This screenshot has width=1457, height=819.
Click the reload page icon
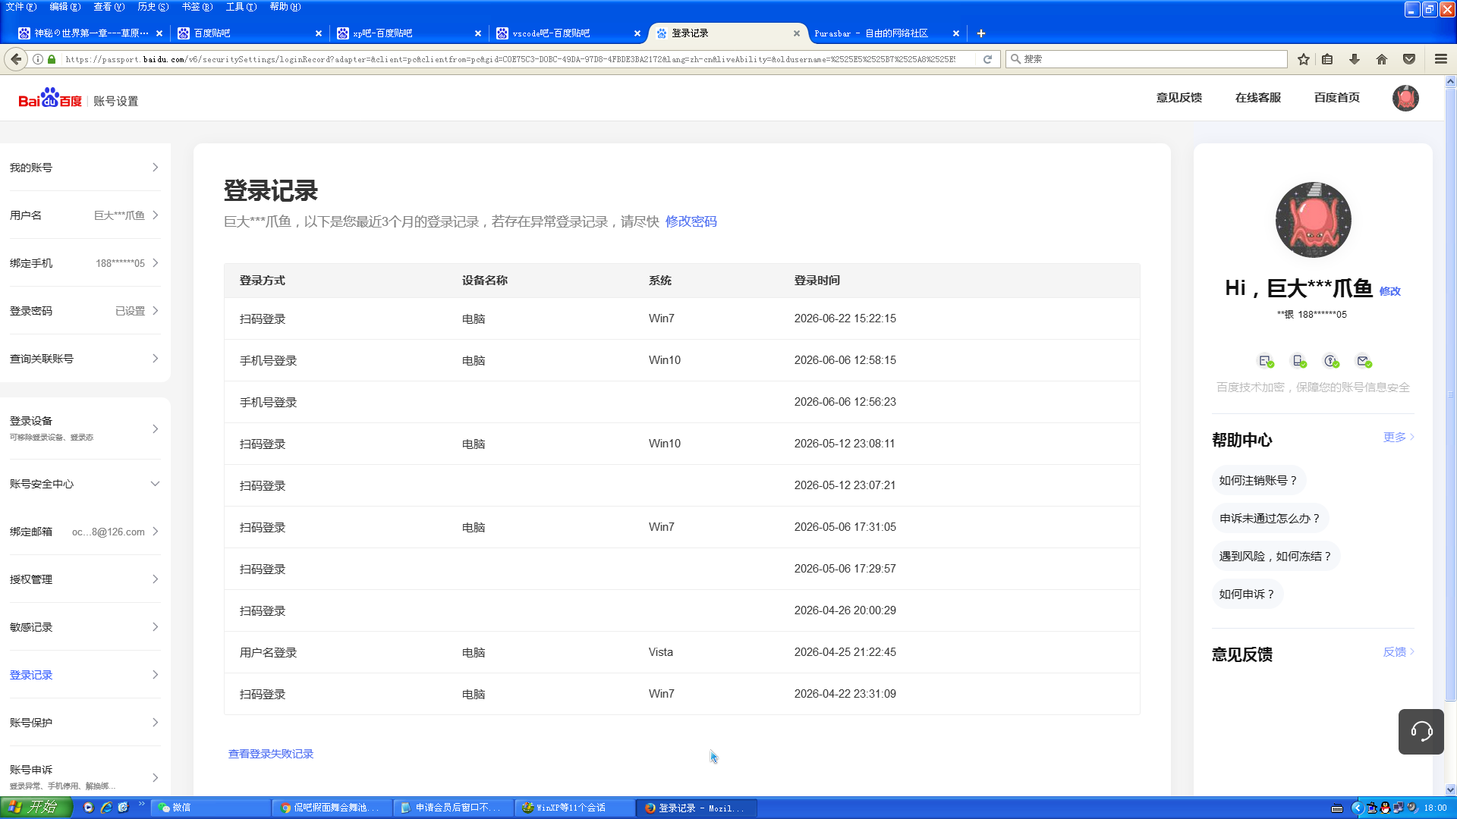[x=987, y=59]
